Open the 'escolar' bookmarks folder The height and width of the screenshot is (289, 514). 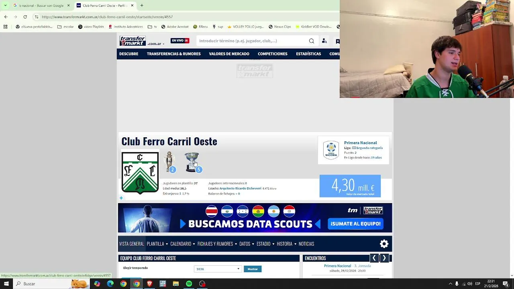point(65,27)
